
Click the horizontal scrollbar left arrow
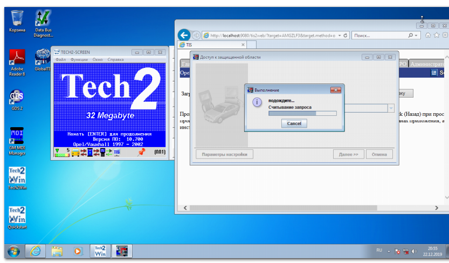185,208
